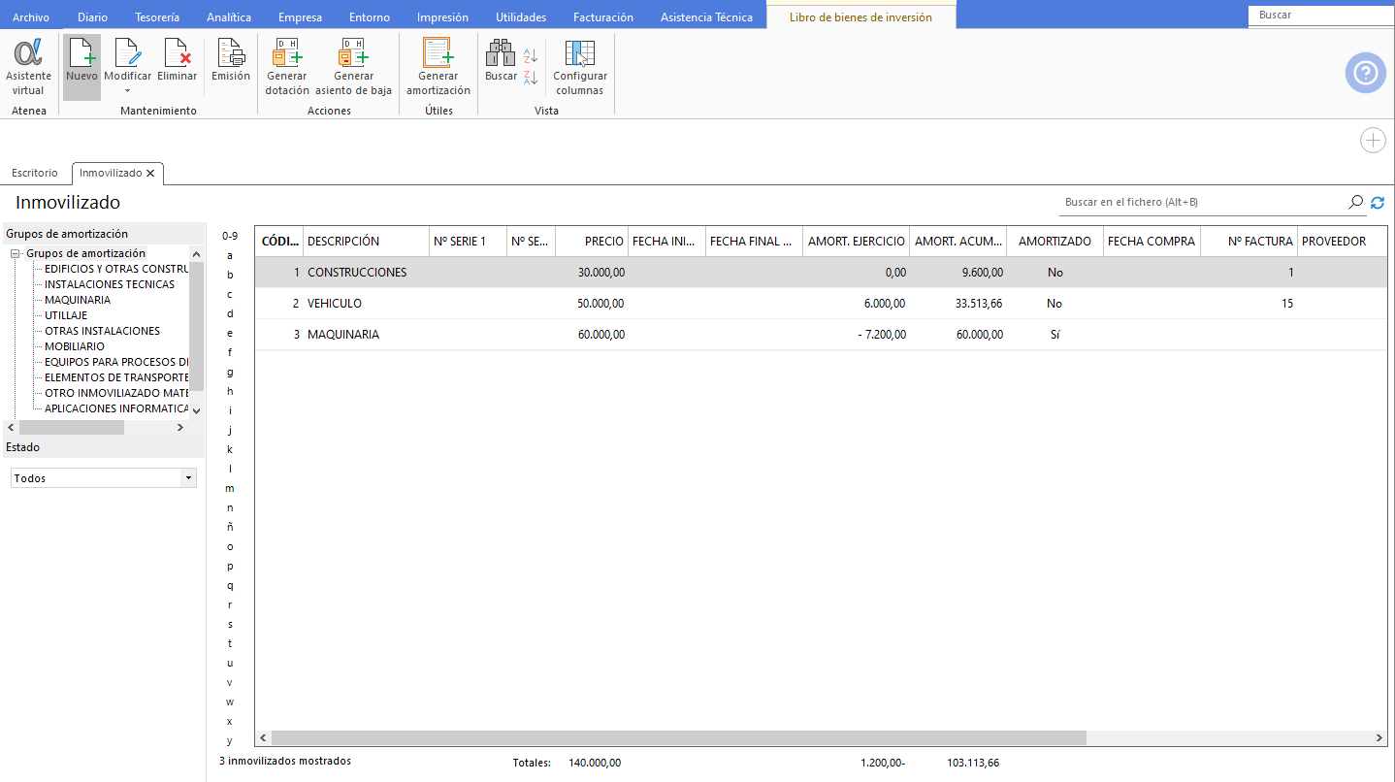Select MOBILIARIO tree item

pyautogui.click(x=75, y=346)
